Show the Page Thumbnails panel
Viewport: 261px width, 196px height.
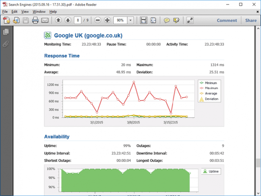click(x=6, y=32)
